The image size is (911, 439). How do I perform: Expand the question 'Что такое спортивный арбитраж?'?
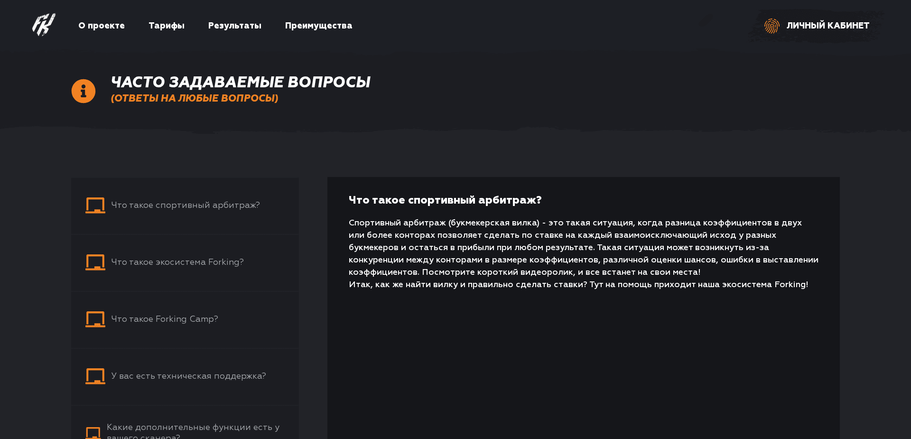186,205
